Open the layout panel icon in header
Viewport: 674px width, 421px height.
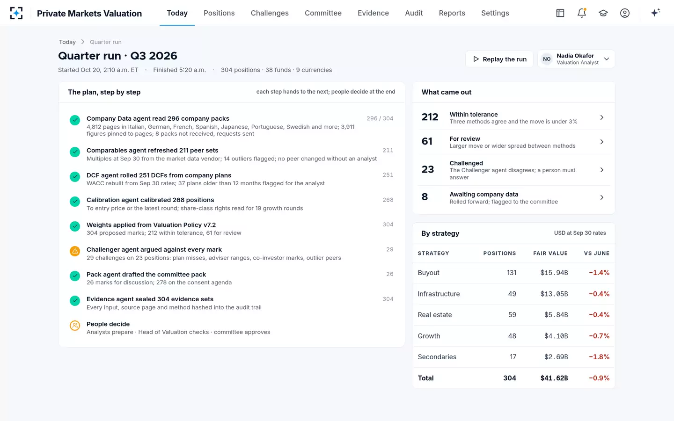pyautogui.click(x=560, y=13)
